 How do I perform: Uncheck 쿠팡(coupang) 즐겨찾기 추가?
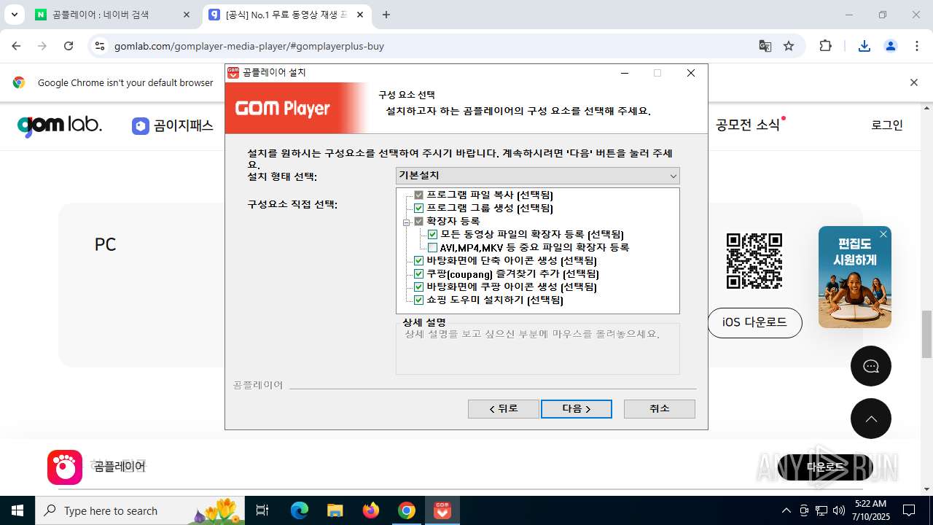coord(418,274)
